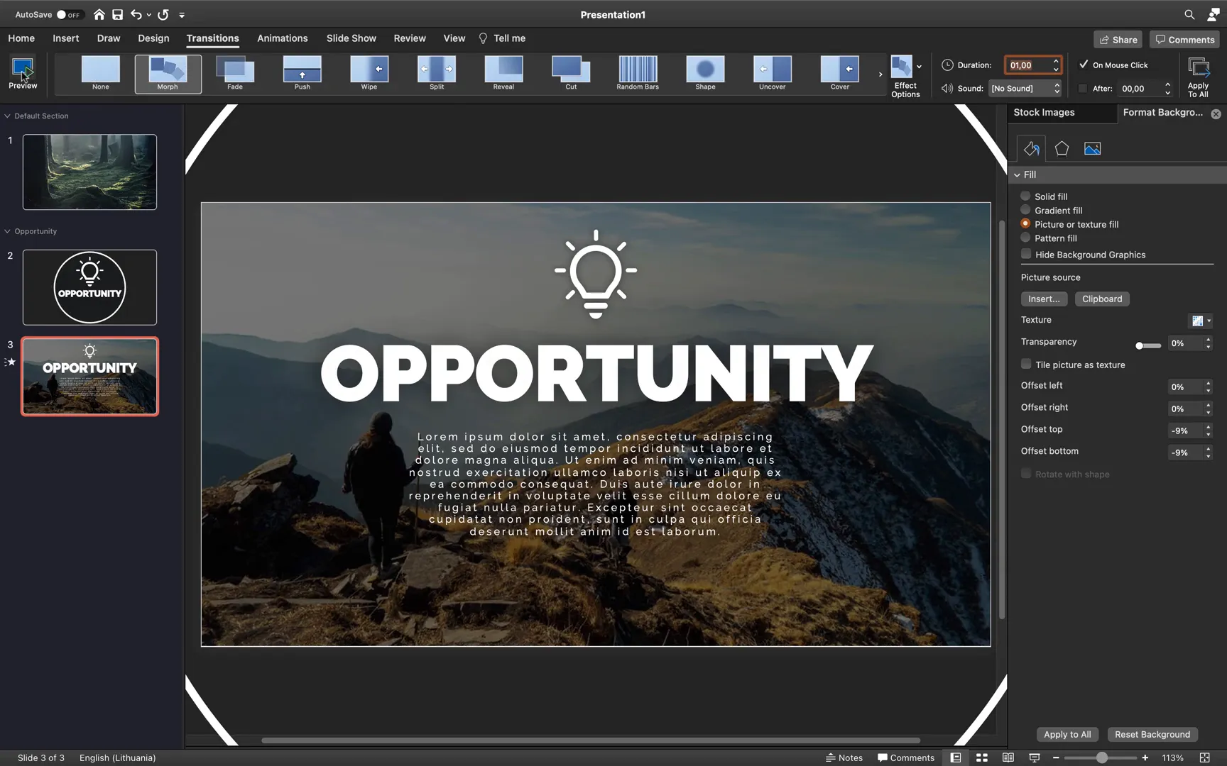Uncheck the On Mouse Click option
Screen dimensions: 1227x766
tap(1084, 65)
